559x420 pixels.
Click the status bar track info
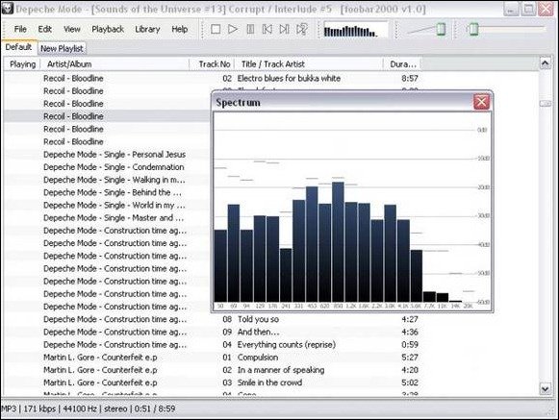point(89,408)
